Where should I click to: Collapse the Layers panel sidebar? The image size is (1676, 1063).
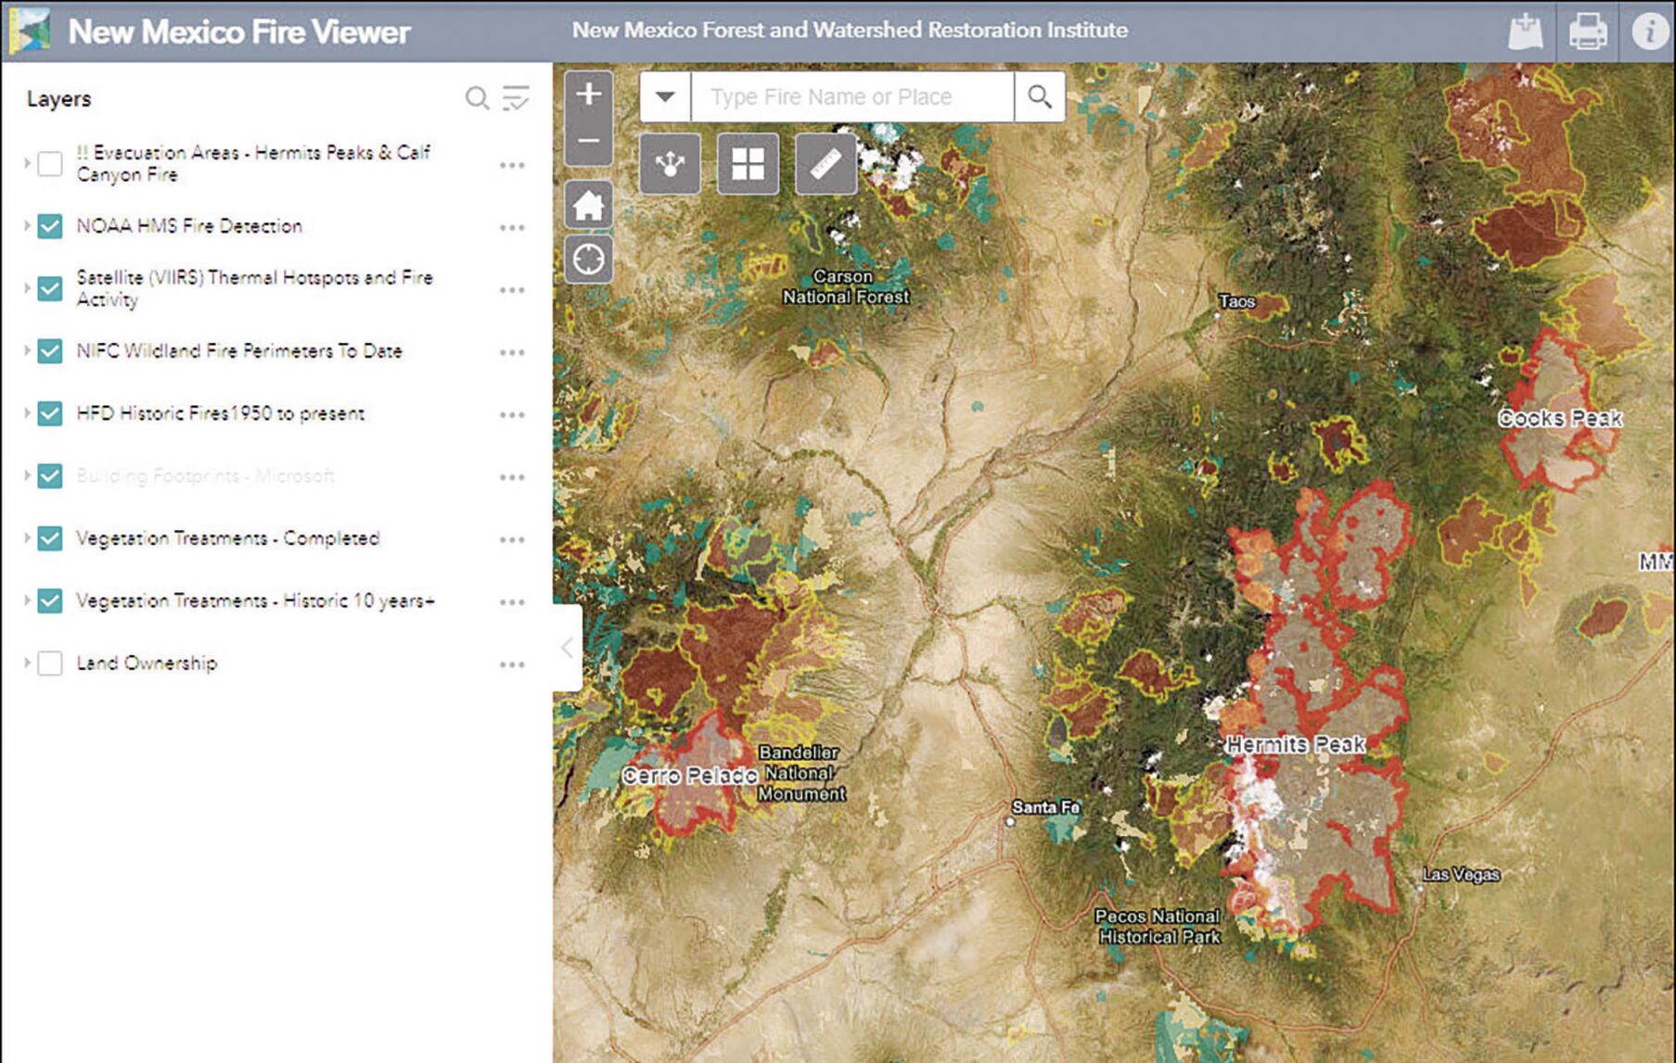point(567,648)
